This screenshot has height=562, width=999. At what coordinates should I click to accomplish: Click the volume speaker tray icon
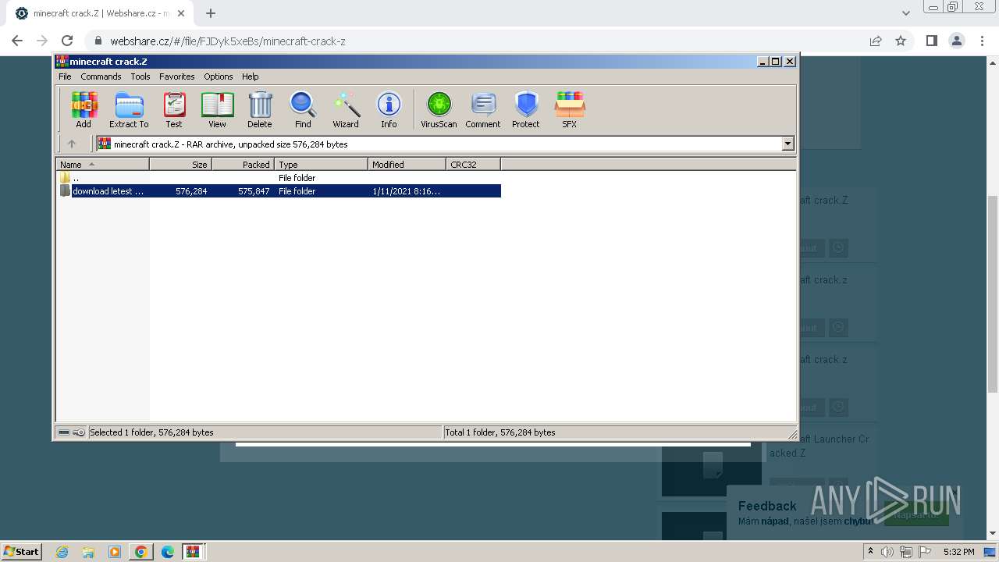pyautogui.click(x=887, y=552)
